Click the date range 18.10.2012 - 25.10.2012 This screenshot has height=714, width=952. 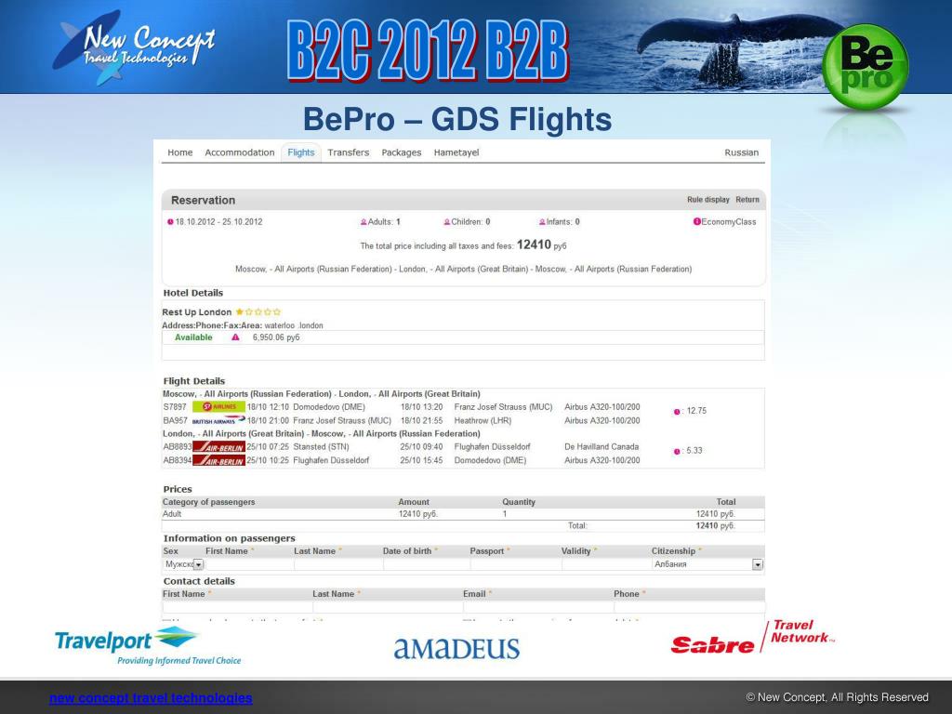[218, 221]
